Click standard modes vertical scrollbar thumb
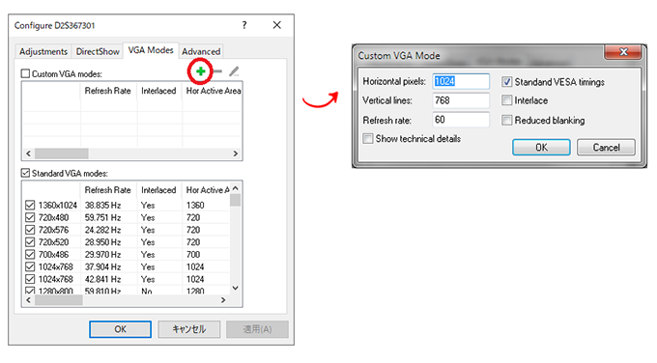This screenshot has width=657, height=363. (235, 200)
